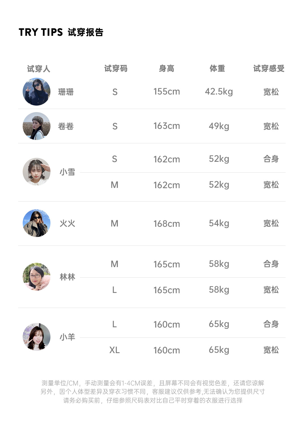The width and height of the screenshot is (306, 432).
Task: Click 珊珊's avatar photo
Action: point(37,92)
